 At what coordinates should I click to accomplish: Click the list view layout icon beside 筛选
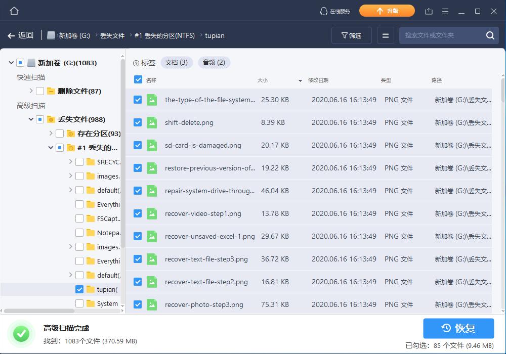tap(385, 35)
